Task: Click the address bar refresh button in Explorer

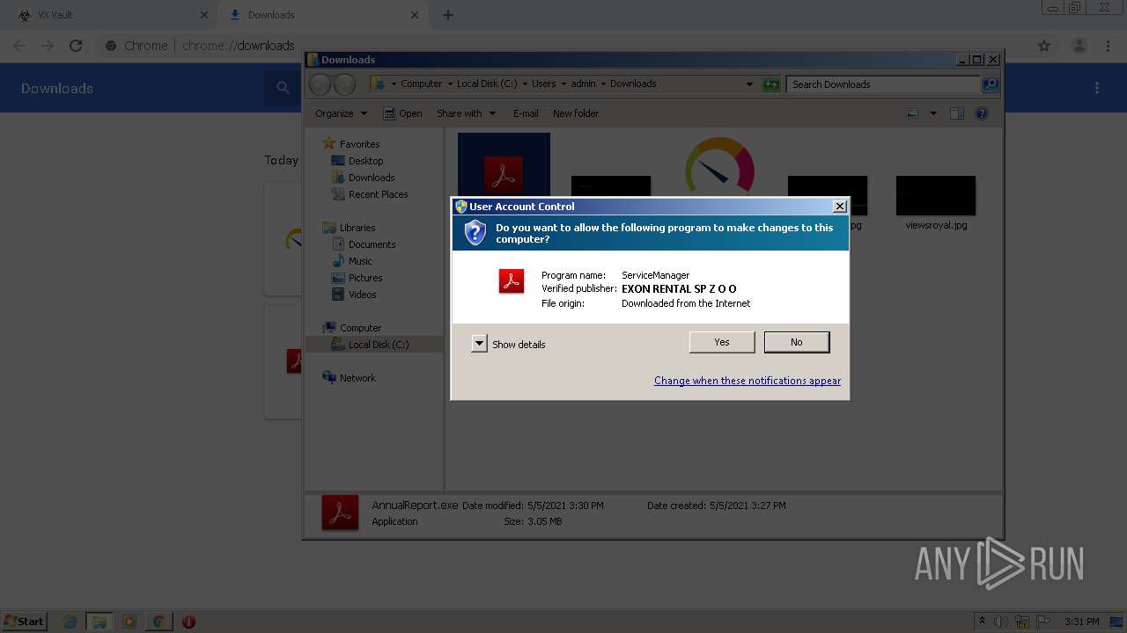Action: (771, 84)
